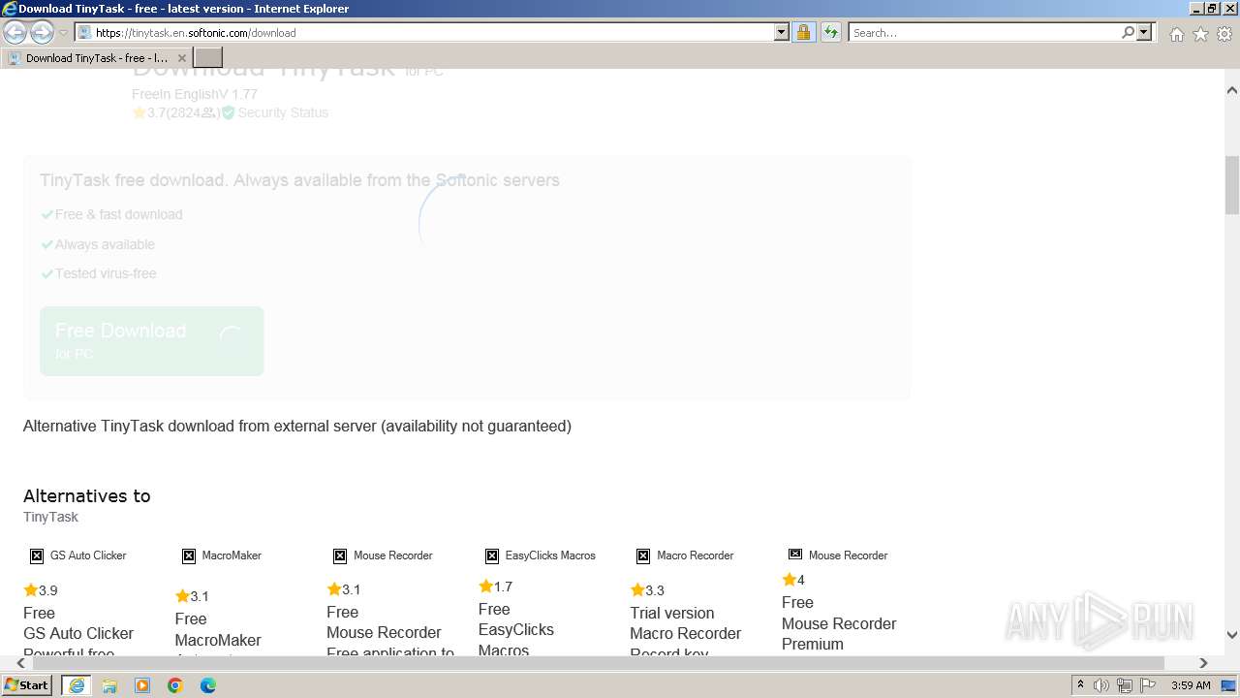
Task: Click 'Alternatives to' heading text
Action: (x=87, y=495)
